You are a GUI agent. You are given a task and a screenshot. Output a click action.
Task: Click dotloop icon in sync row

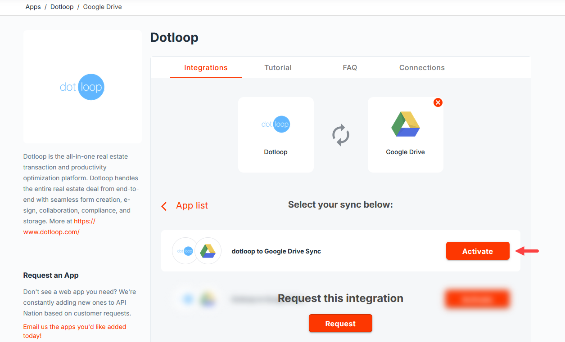click(x=185, y=251)
